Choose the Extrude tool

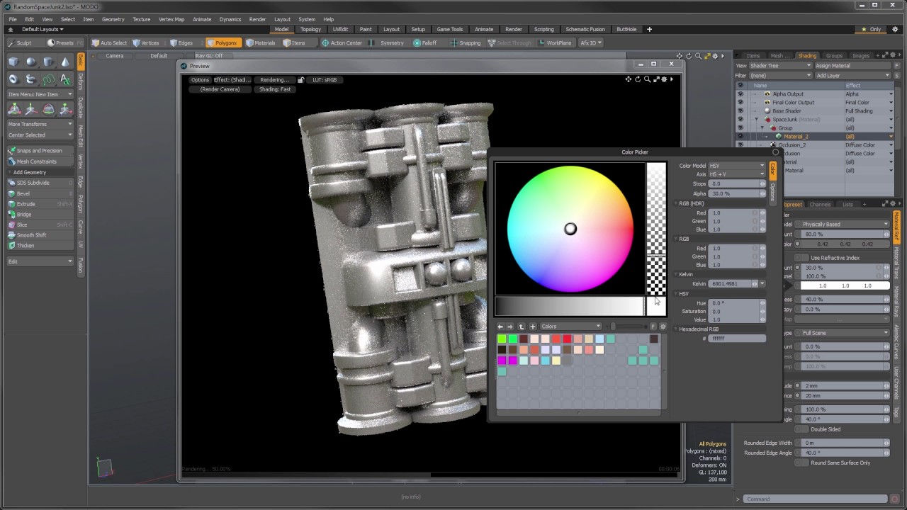point(40,204)
